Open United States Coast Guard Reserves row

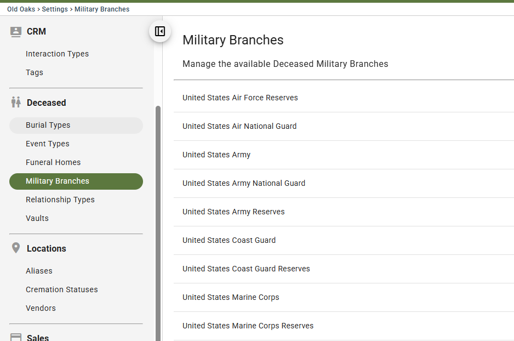coord(344,269)
